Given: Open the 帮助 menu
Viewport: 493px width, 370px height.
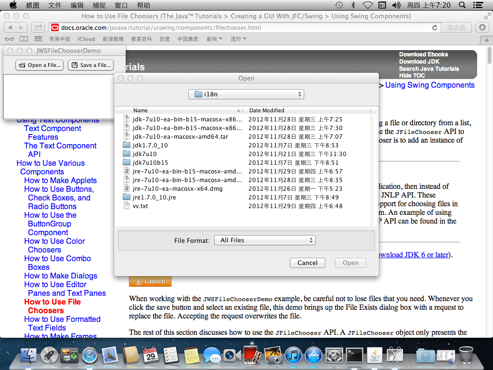Looking at the screenshot, I should click(x=143, y=5).
